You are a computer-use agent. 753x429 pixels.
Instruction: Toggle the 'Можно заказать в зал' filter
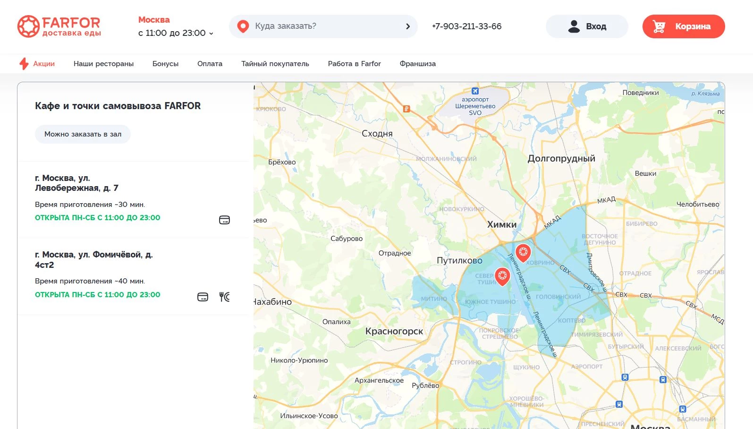click(x=83, y=134)
